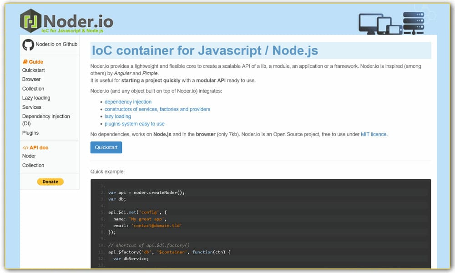Click the API doc code icon
This screenshot has height=273, width=455.
point(26,147)
